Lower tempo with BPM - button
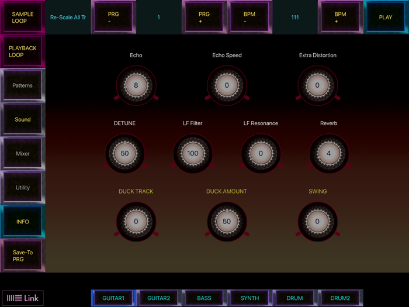Viewport: 409px width, 307px height. point(249,17)
